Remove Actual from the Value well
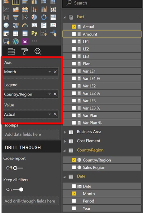The image size is (143, 213). [55, 114]
